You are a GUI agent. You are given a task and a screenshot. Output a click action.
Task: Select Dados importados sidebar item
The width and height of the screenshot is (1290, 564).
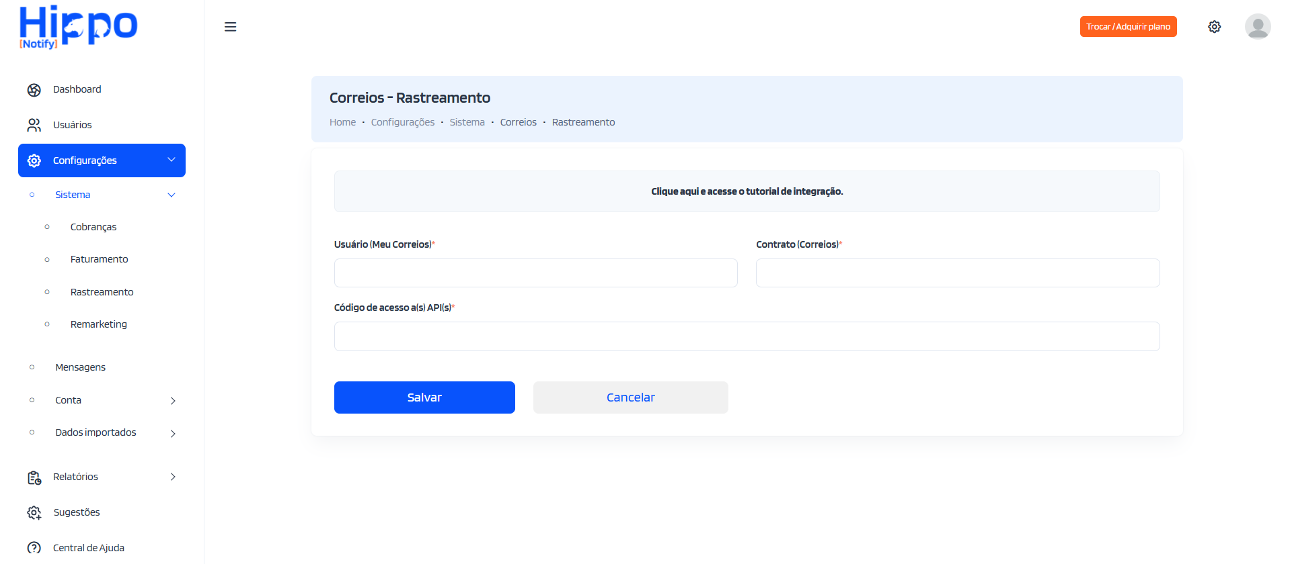[96, 432]
